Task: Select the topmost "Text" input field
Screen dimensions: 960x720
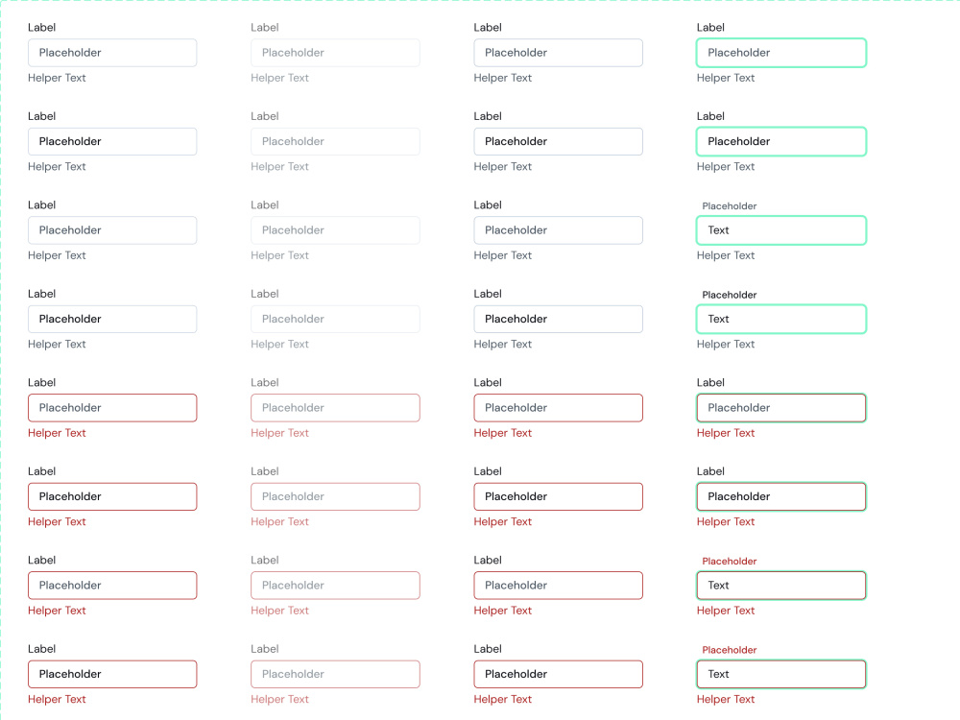Action: [781, 230]
